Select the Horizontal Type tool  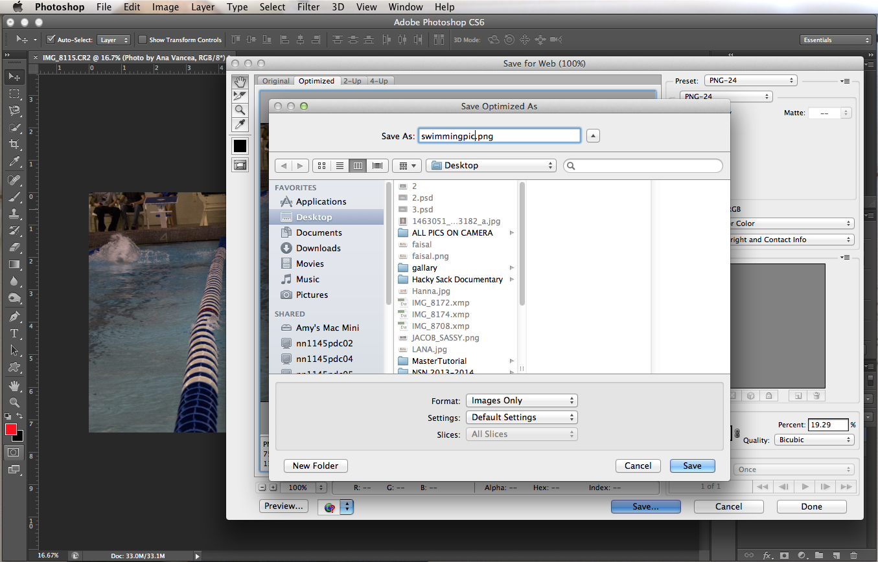tap(14, 333)
